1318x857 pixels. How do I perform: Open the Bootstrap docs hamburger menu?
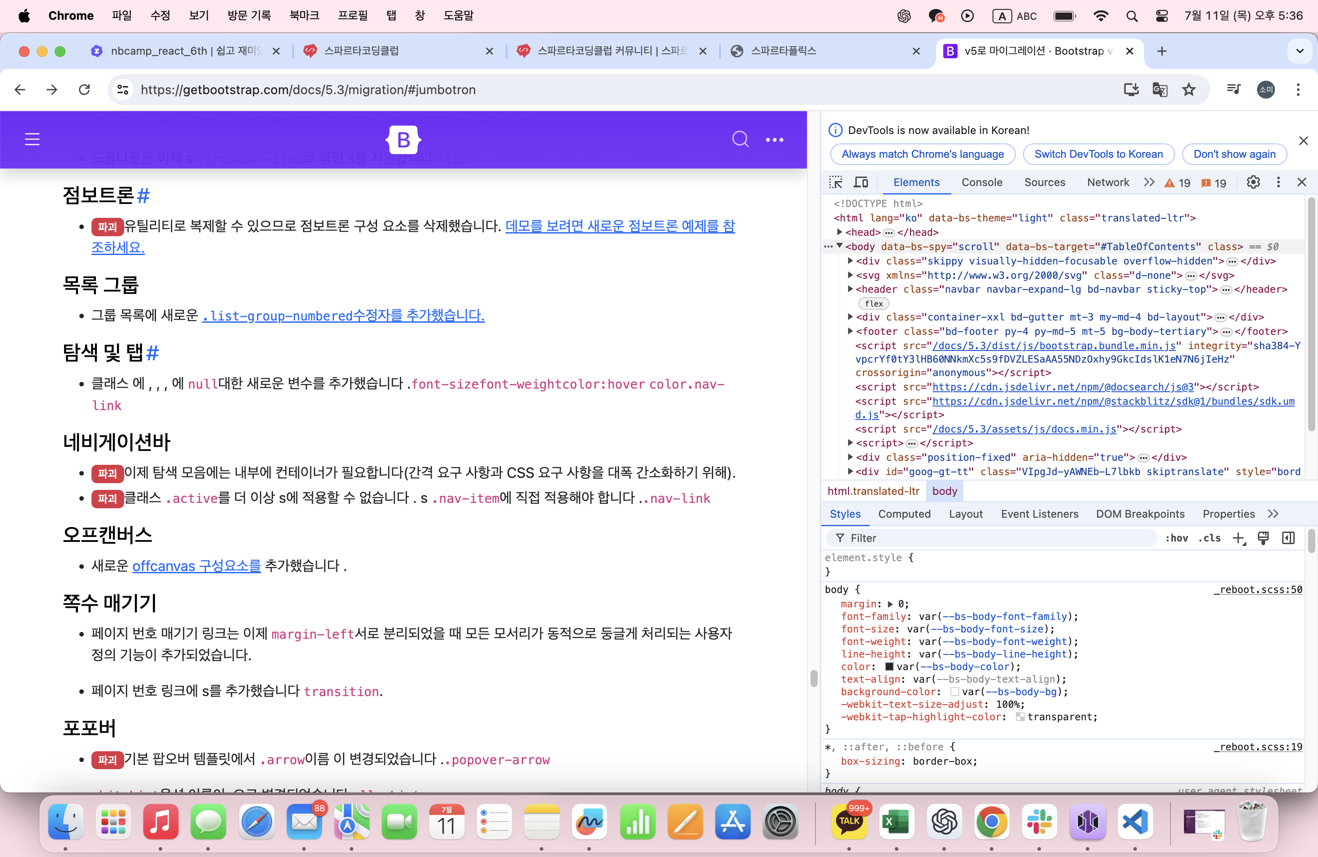(x=32, y=139)
